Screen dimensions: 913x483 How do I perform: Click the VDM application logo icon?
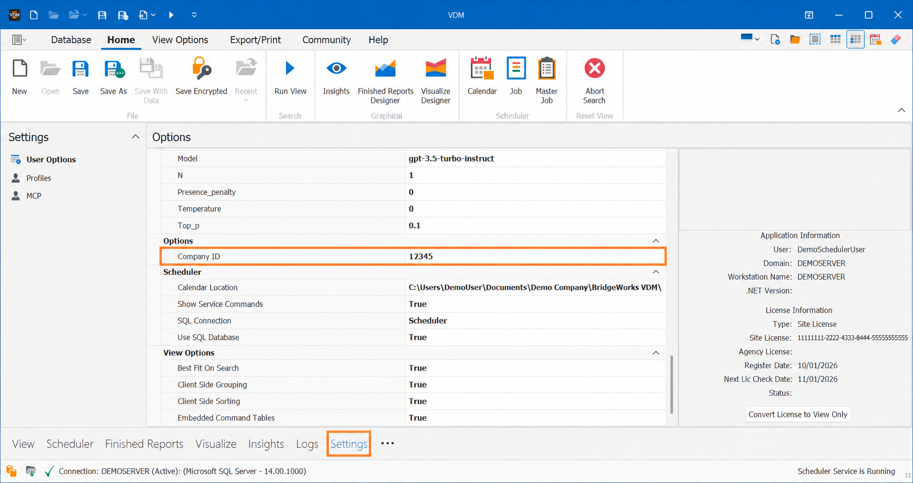pos(14,15)
